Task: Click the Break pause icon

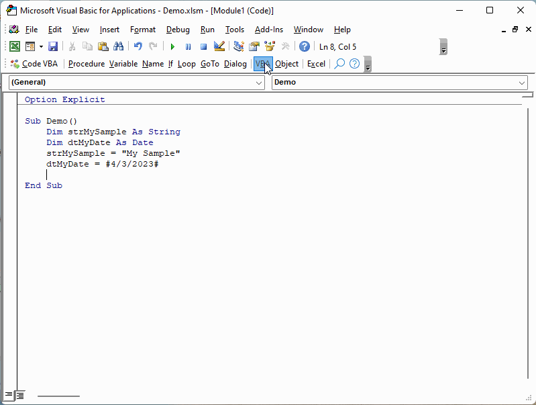Action: [x=188, y=46]
